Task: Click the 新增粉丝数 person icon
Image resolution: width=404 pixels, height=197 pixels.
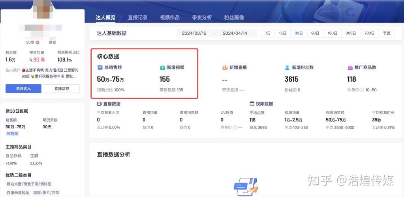Action: point(287,67)
